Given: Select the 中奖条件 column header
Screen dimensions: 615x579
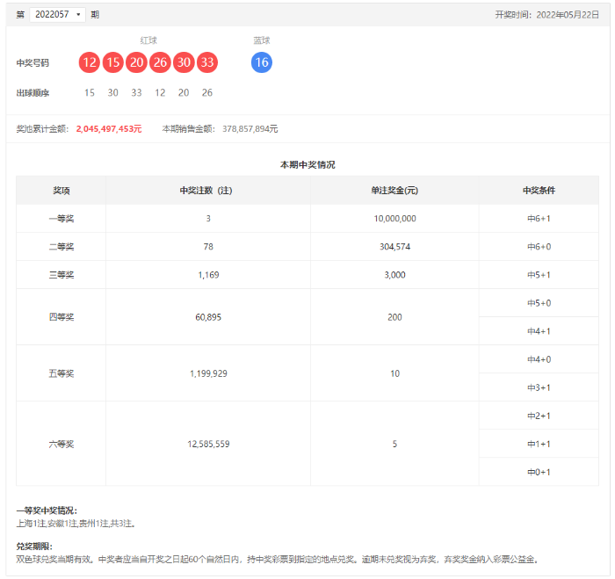Looking at the screenshot, I should tap(539, 191).
